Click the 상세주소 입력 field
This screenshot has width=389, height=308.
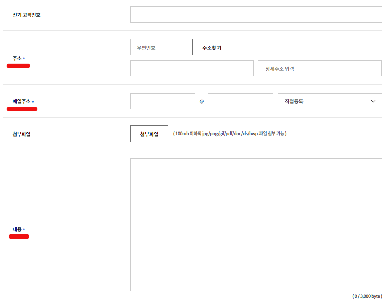[320, 68]
